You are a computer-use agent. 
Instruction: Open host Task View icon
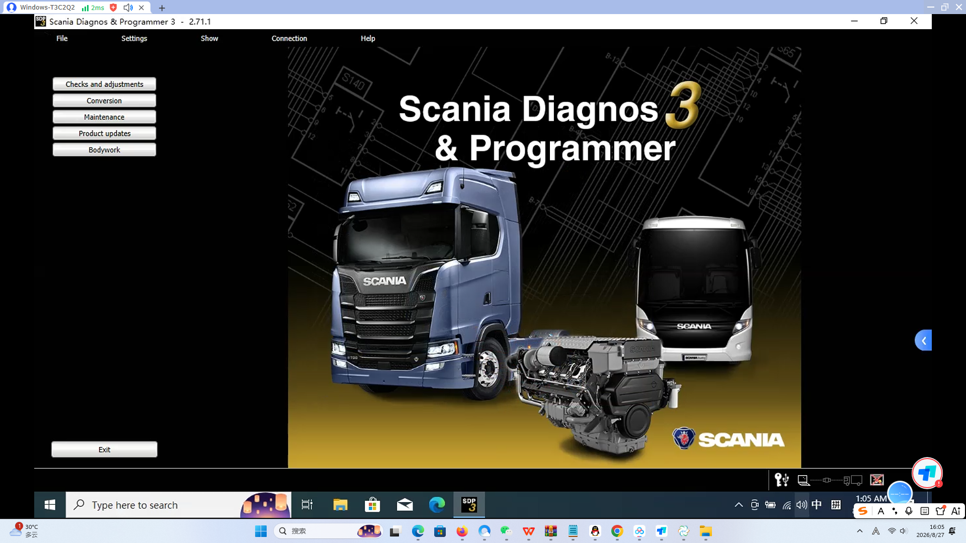(x=395, y=531)
